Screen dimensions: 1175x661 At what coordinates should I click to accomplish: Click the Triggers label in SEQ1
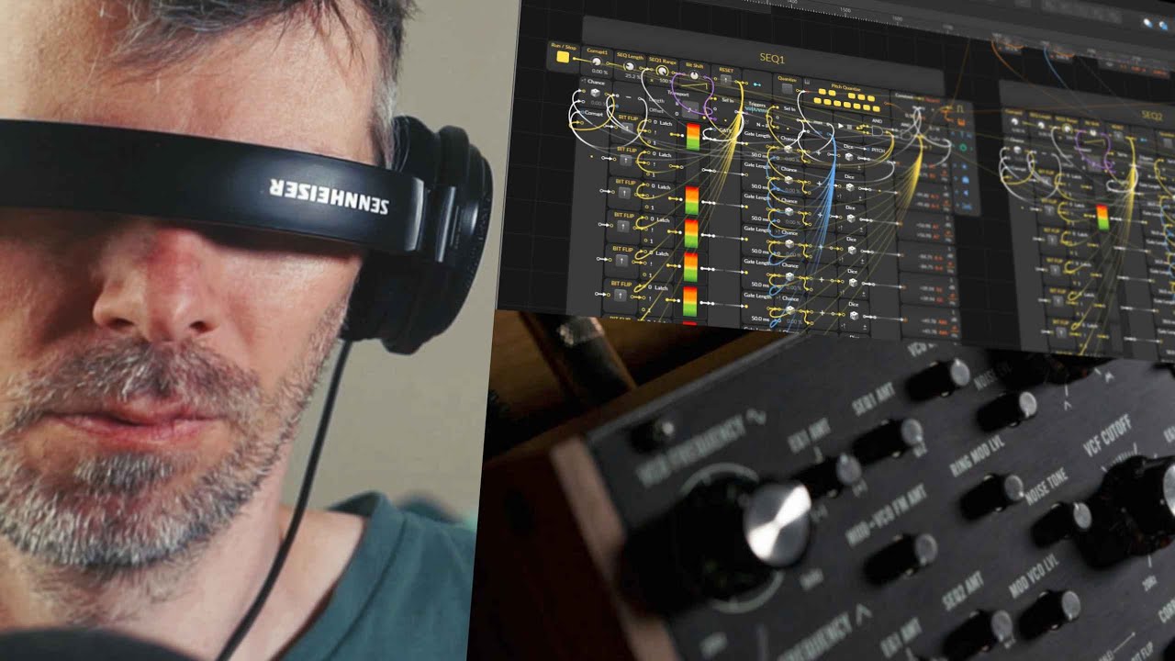758,105
